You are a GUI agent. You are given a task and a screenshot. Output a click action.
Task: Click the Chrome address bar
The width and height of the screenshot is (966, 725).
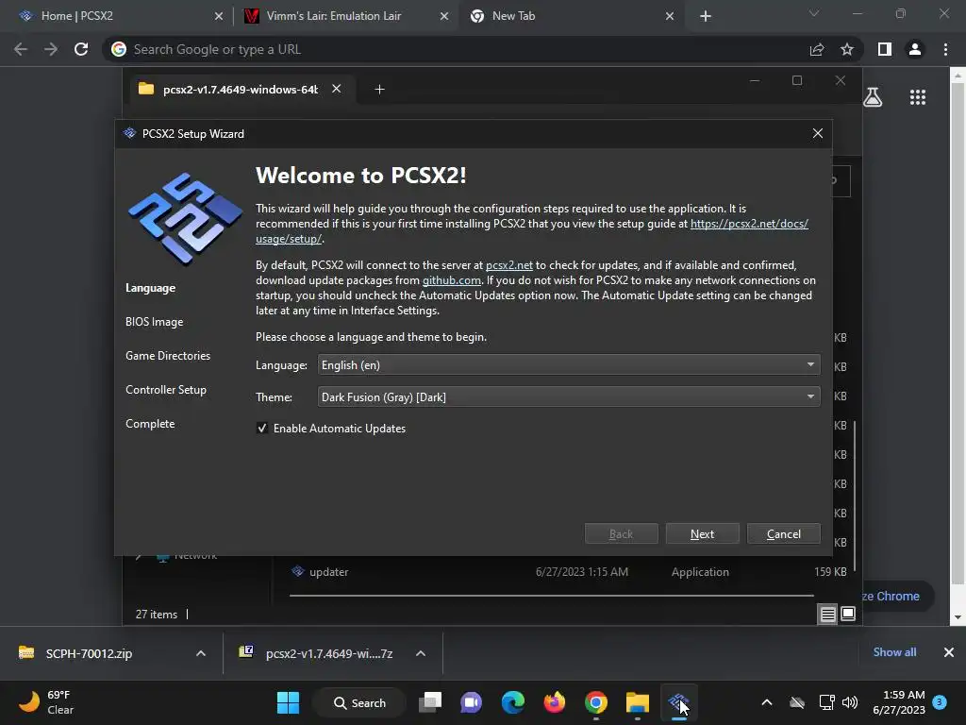[456, 49]
